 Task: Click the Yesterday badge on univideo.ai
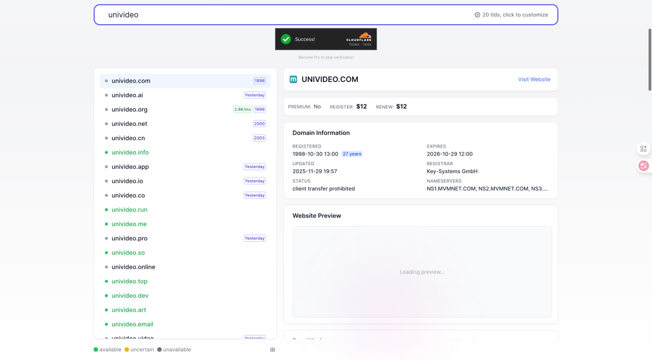(255, 95)
